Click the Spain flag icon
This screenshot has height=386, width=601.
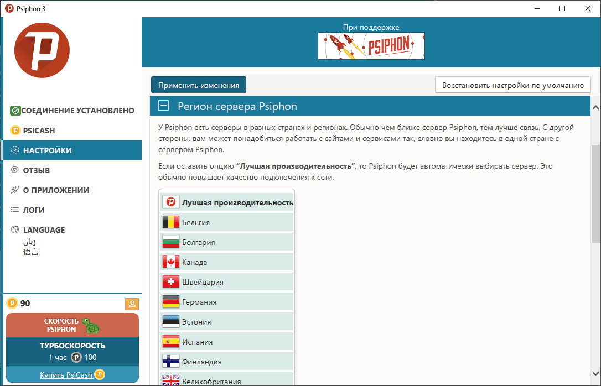171,342
